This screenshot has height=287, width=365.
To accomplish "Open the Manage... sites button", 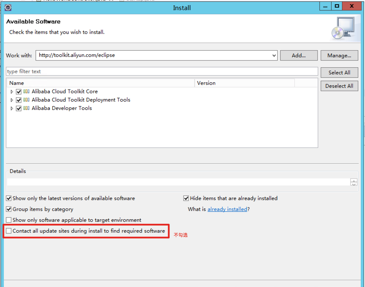I will [x=339, y=56].
